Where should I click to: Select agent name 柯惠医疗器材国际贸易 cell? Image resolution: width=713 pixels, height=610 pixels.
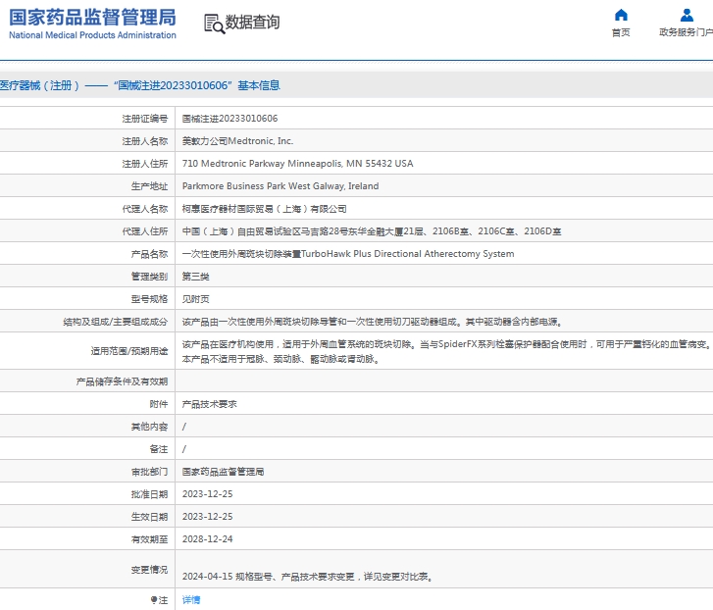[x=264, y=209]
